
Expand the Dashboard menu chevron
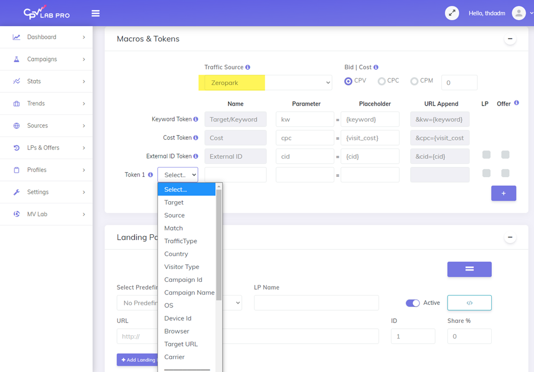tap(84, 37)
